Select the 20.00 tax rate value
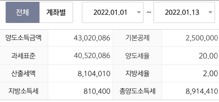The height and width of the screenshot is (102, 219). (x=208, y=56)
